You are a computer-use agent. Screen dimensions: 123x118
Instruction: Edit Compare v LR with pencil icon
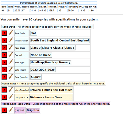click(x=11, y=97)
